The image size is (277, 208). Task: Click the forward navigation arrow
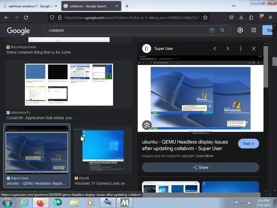[x=16, y=18]
